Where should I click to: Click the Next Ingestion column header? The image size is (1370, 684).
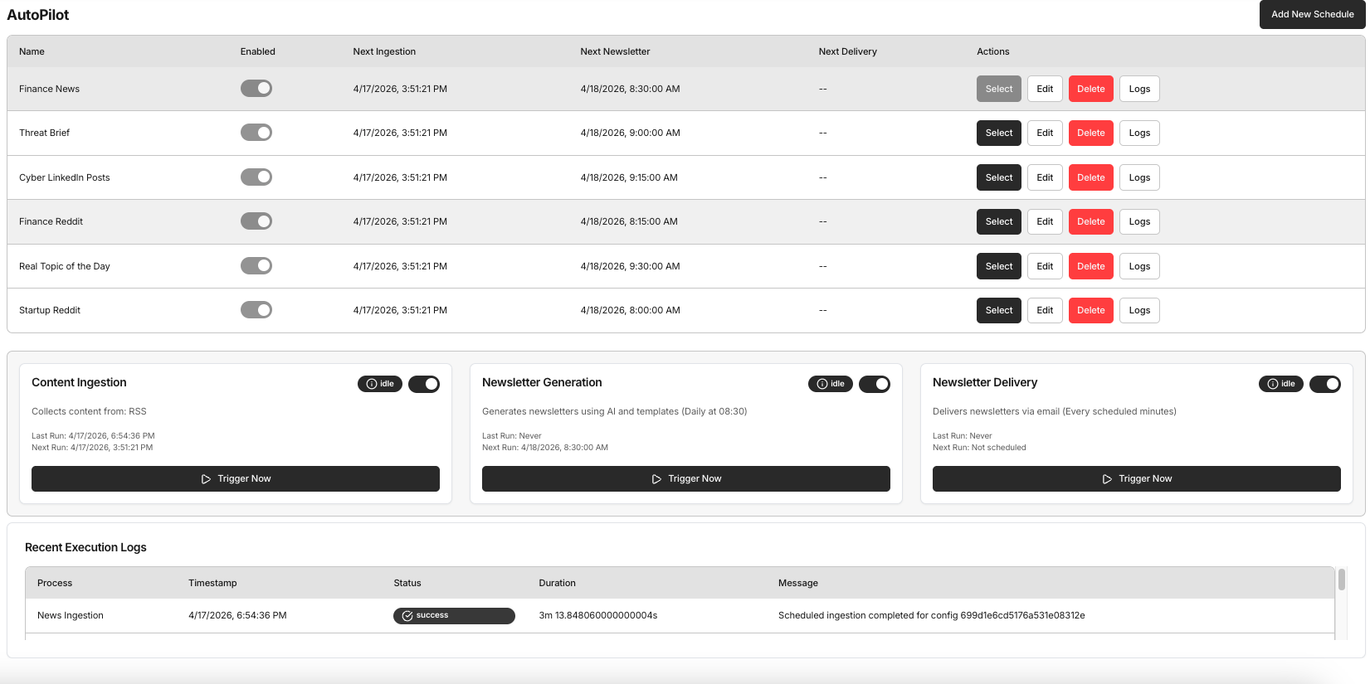[x=384, y=51]
